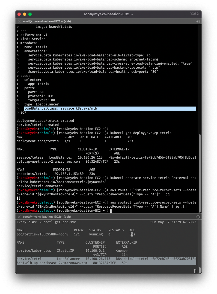Click the yellow minimize window button
This screenshot has height=294, width=217.
point(24,14)
